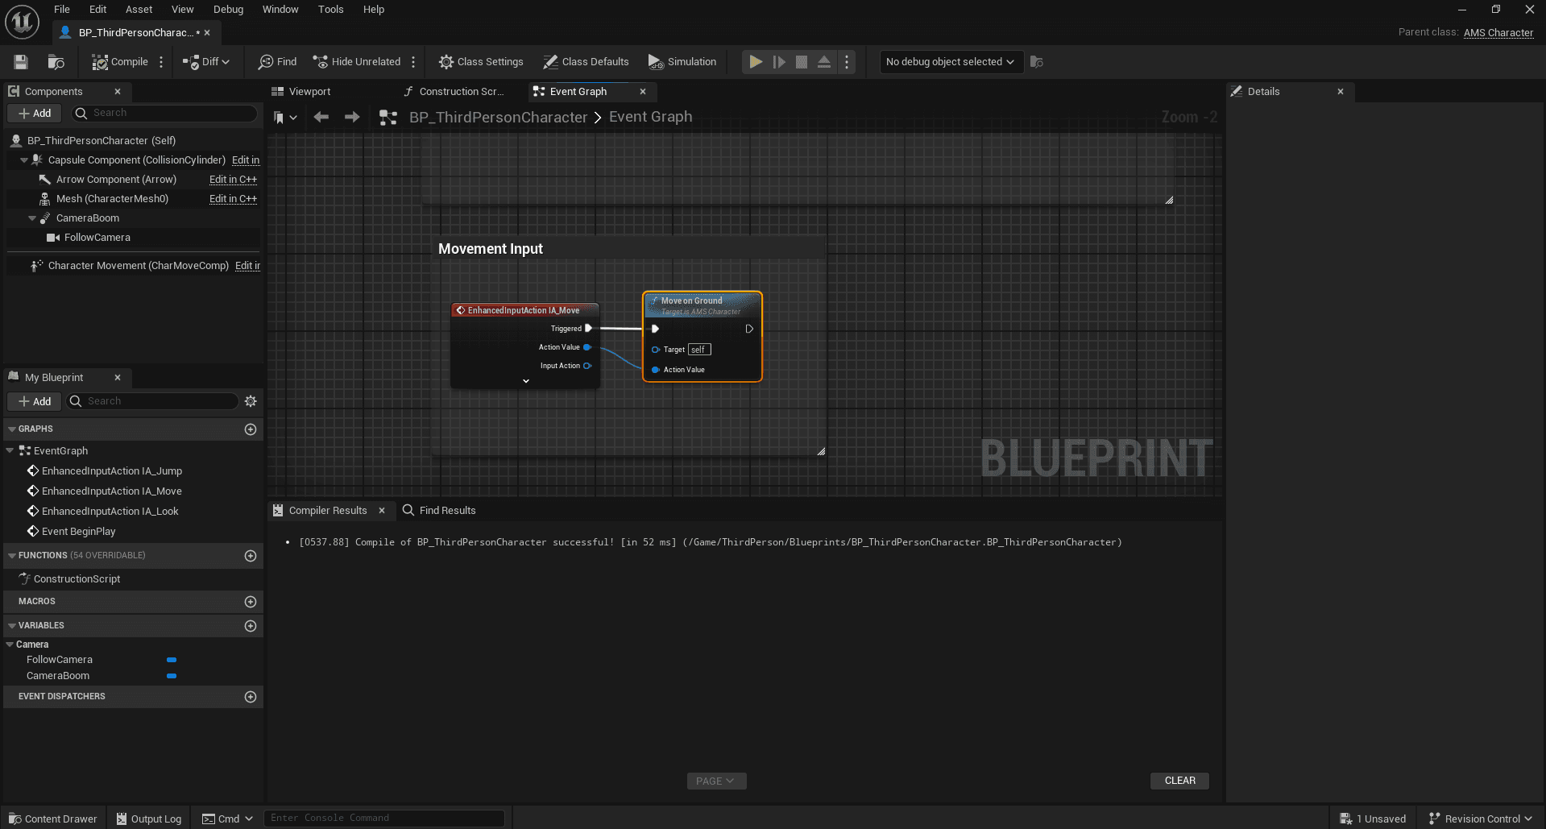Select Event BeginPlay entry
Screen dimensions: 1546x829
[x=78, y=532]
